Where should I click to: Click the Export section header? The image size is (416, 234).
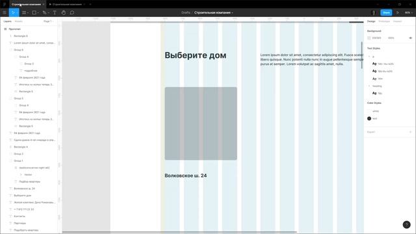tap(371, 132)
